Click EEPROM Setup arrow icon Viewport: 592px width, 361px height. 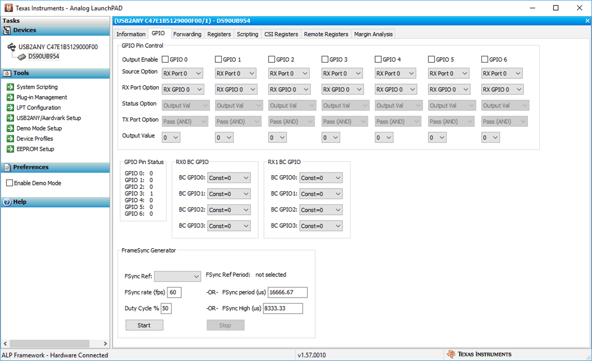(x=10, y=149)
